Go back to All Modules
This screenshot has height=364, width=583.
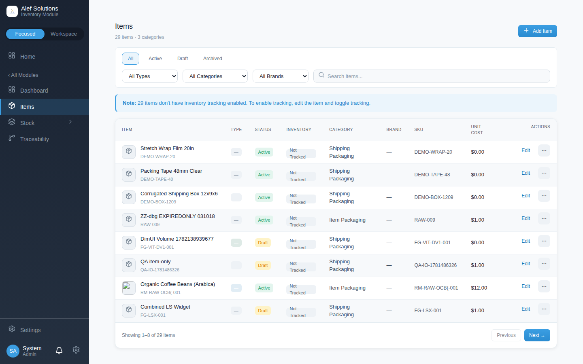(x=23, y=75)
